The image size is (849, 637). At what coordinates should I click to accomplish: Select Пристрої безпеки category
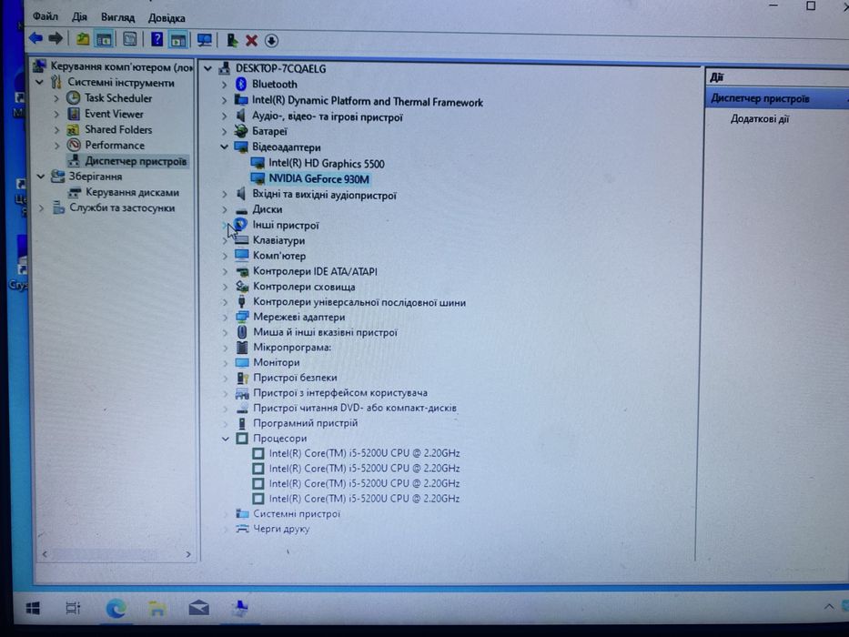click(x=295, y=378)
